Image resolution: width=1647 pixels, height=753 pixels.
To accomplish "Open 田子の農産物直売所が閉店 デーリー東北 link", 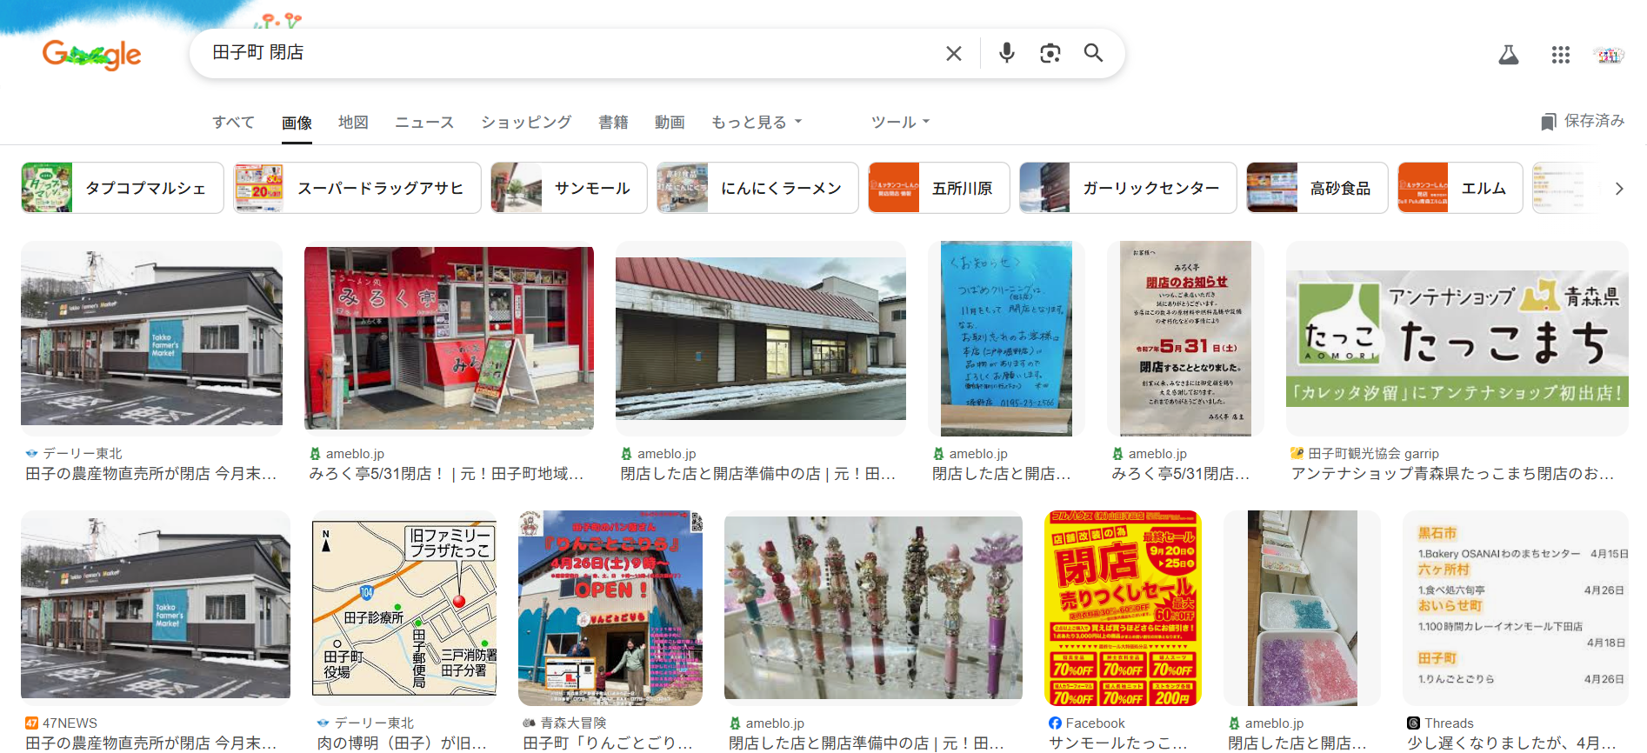I will point(151,474).
